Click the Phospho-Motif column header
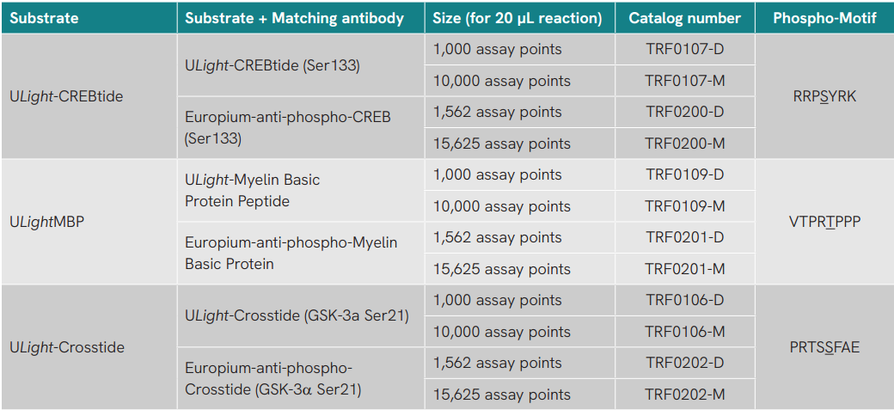 coord(824,18)
